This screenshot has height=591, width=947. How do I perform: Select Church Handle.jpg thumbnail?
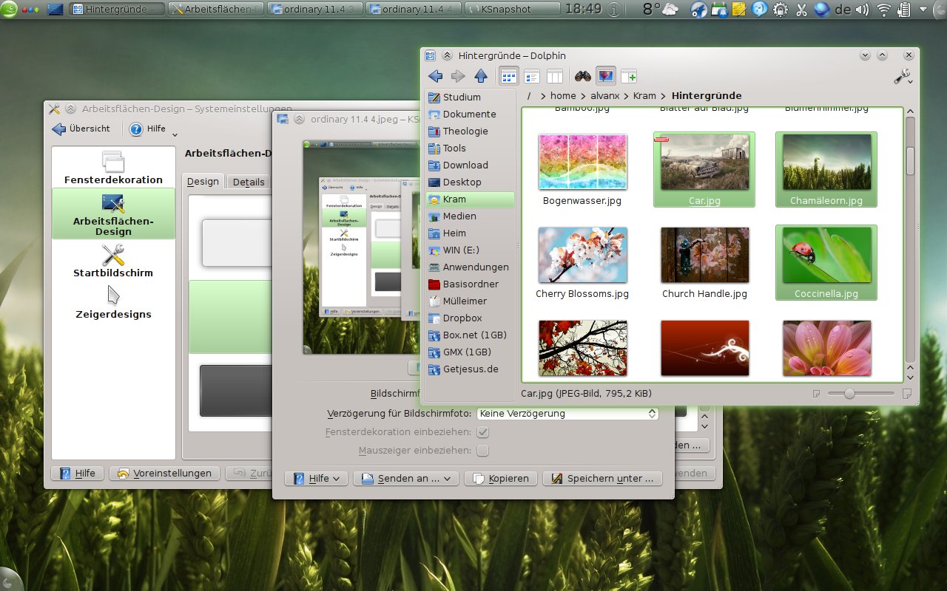[x=704, y=255]
